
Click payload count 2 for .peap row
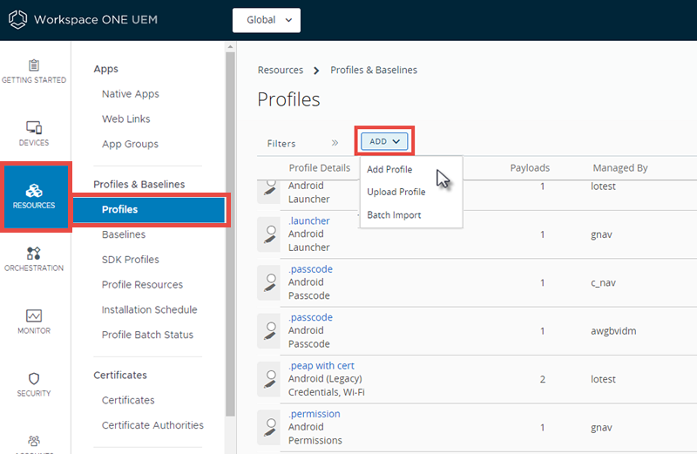coord(542,379)
